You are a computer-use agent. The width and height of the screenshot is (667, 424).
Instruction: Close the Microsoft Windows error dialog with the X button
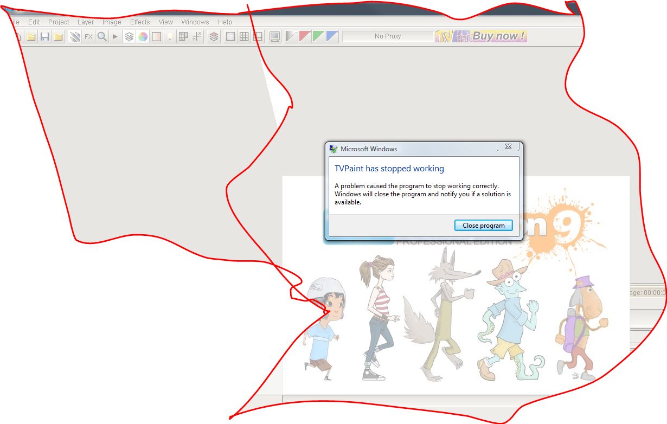pyautogui.click(x=508, y=147)
